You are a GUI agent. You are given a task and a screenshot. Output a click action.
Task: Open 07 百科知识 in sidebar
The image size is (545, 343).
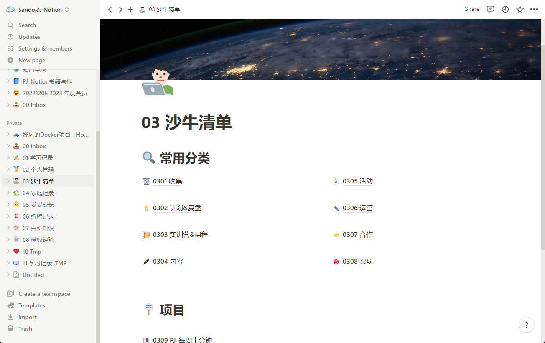coord(48,228)
